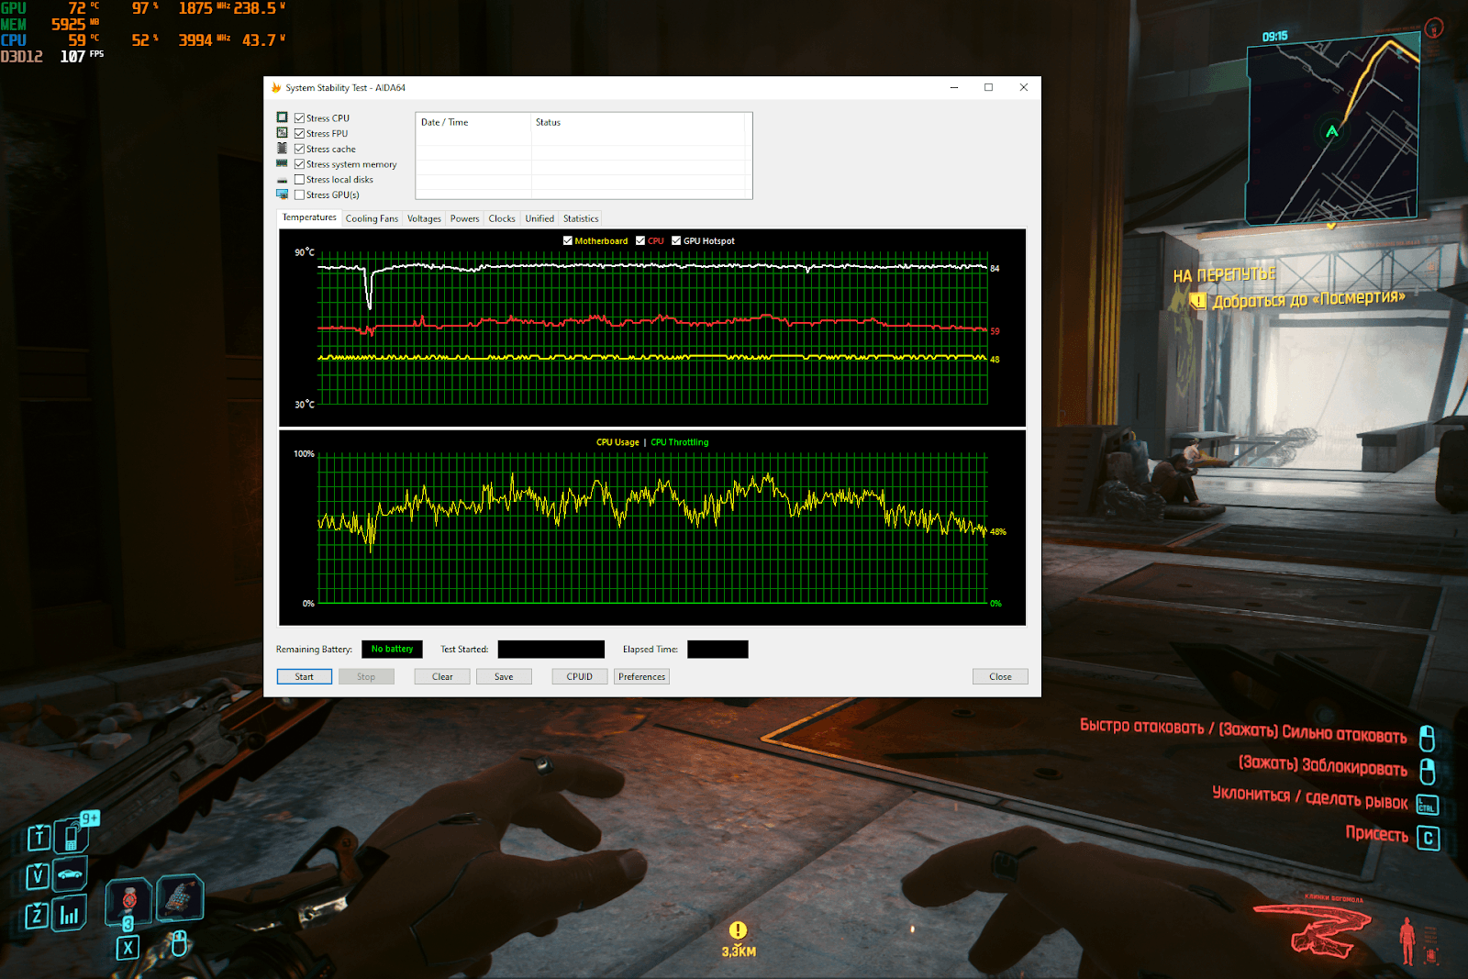Switch to the Cooling Fans tab
The image size is (1468, 979).
(372, 218)
